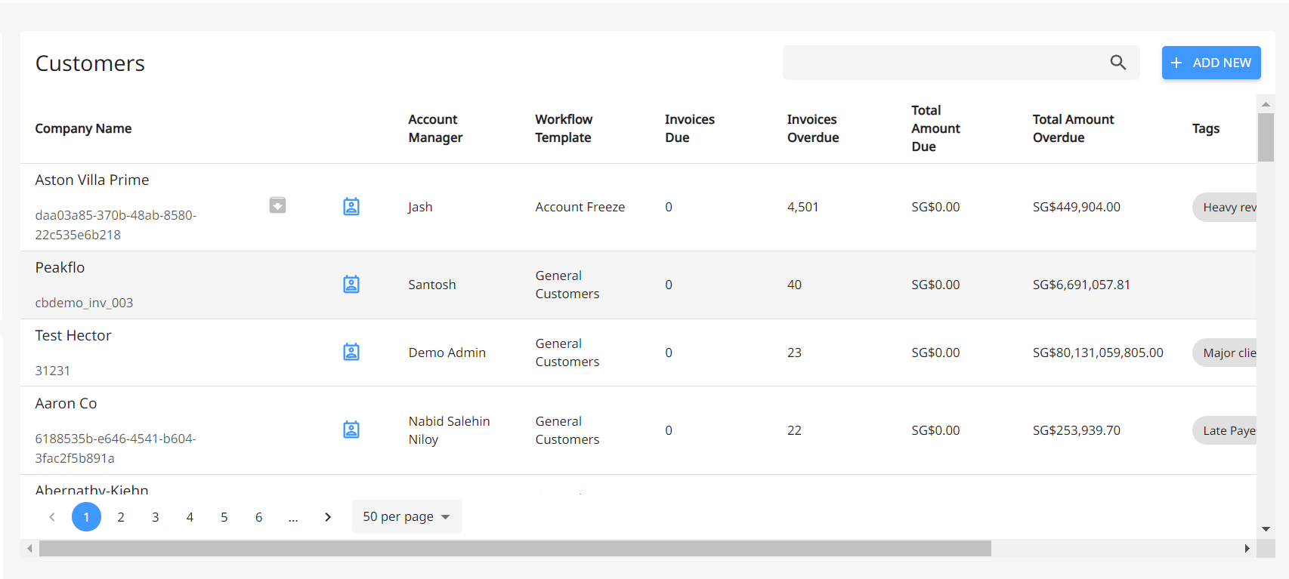Click the cbdemo_inv_003 customer ID
This screenshot has height=579, width=1289.
(x=84, y=303)
